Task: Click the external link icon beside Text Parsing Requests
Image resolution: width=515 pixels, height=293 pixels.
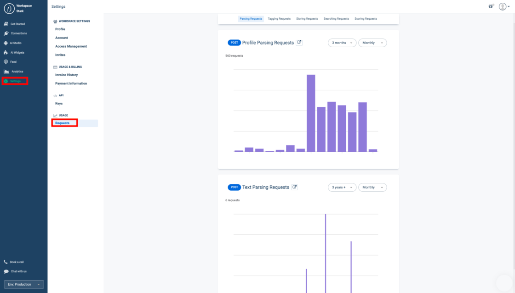Action: pyautogui.click(x=295, y=187)
